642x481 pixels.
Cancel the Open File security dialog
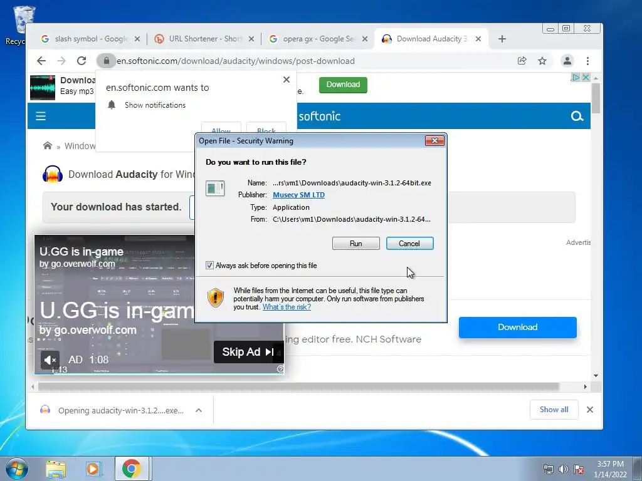point(409,244)
